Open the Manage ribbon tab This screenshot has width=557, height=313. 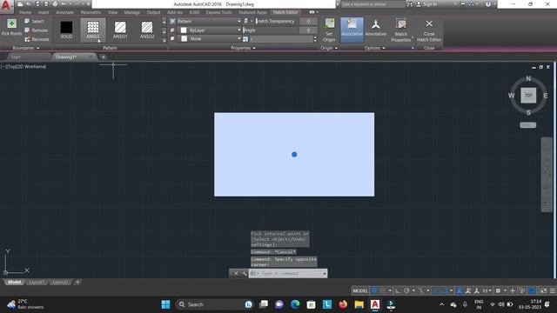[x=132, y=12]
